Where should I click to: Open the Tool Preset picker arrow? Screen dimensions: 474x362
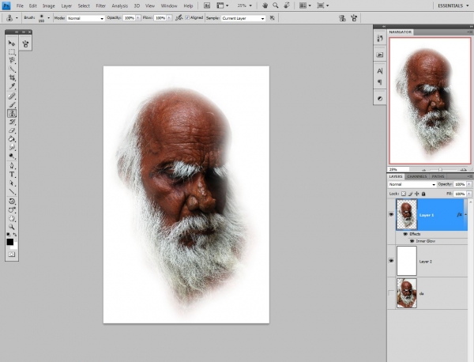tap(17, 18)
